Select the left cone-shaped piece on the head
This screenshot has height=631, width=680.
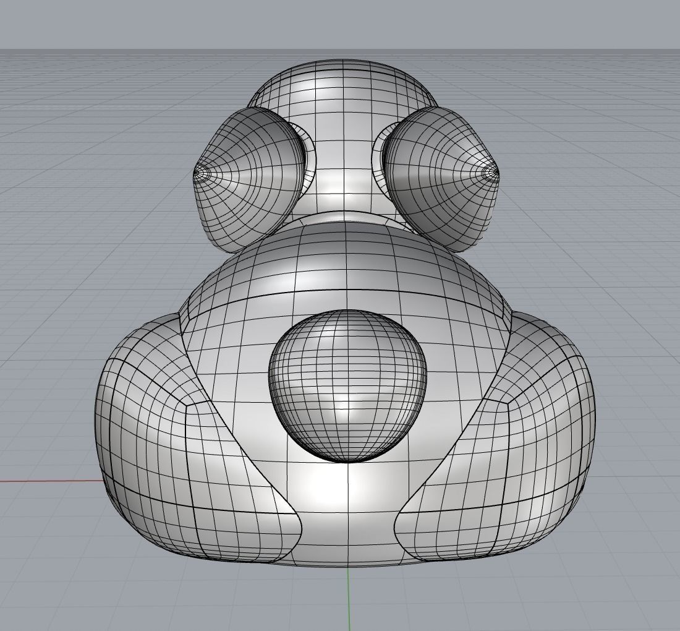pos(248,179)
